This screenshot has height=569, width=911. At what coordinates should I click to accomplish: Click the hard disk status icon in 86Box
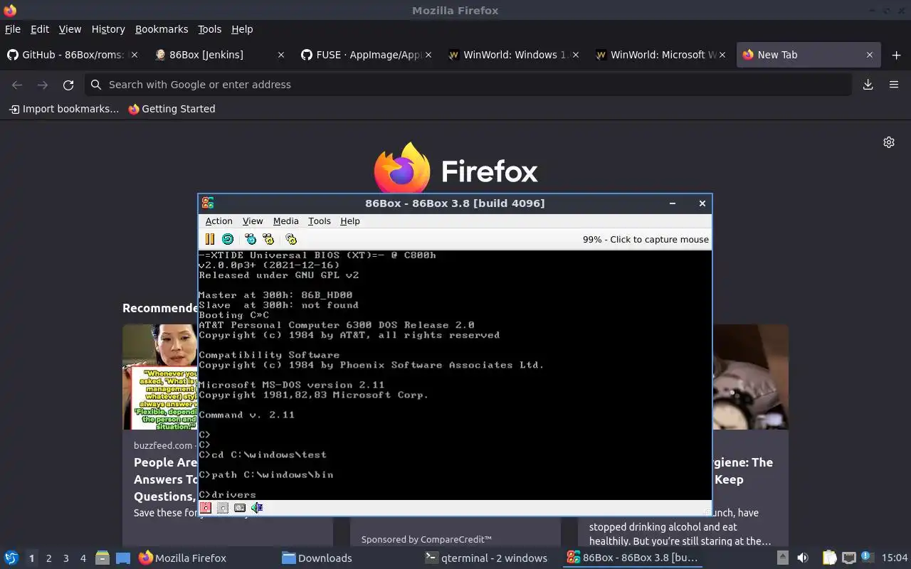[x=240, y=508]
